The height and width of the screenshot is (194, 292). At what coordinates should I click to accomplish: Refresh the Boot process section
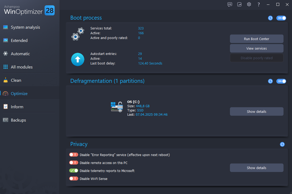(270, 18)
